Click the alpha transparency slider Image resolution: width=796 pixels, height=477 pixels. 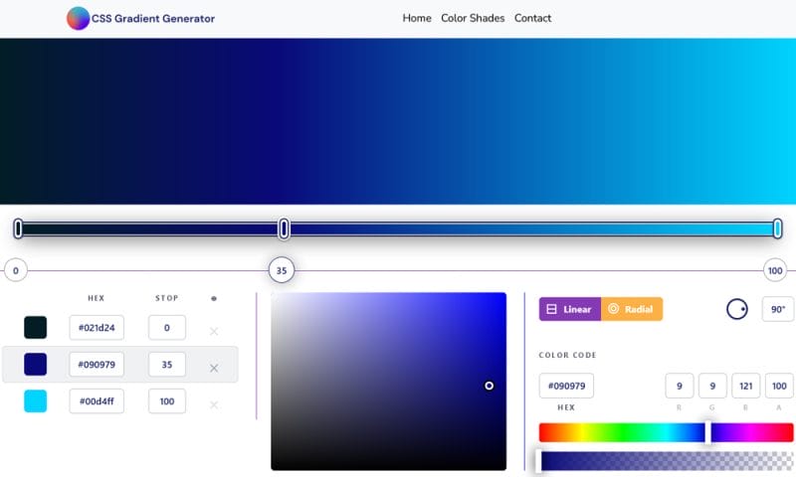[666, 461]
